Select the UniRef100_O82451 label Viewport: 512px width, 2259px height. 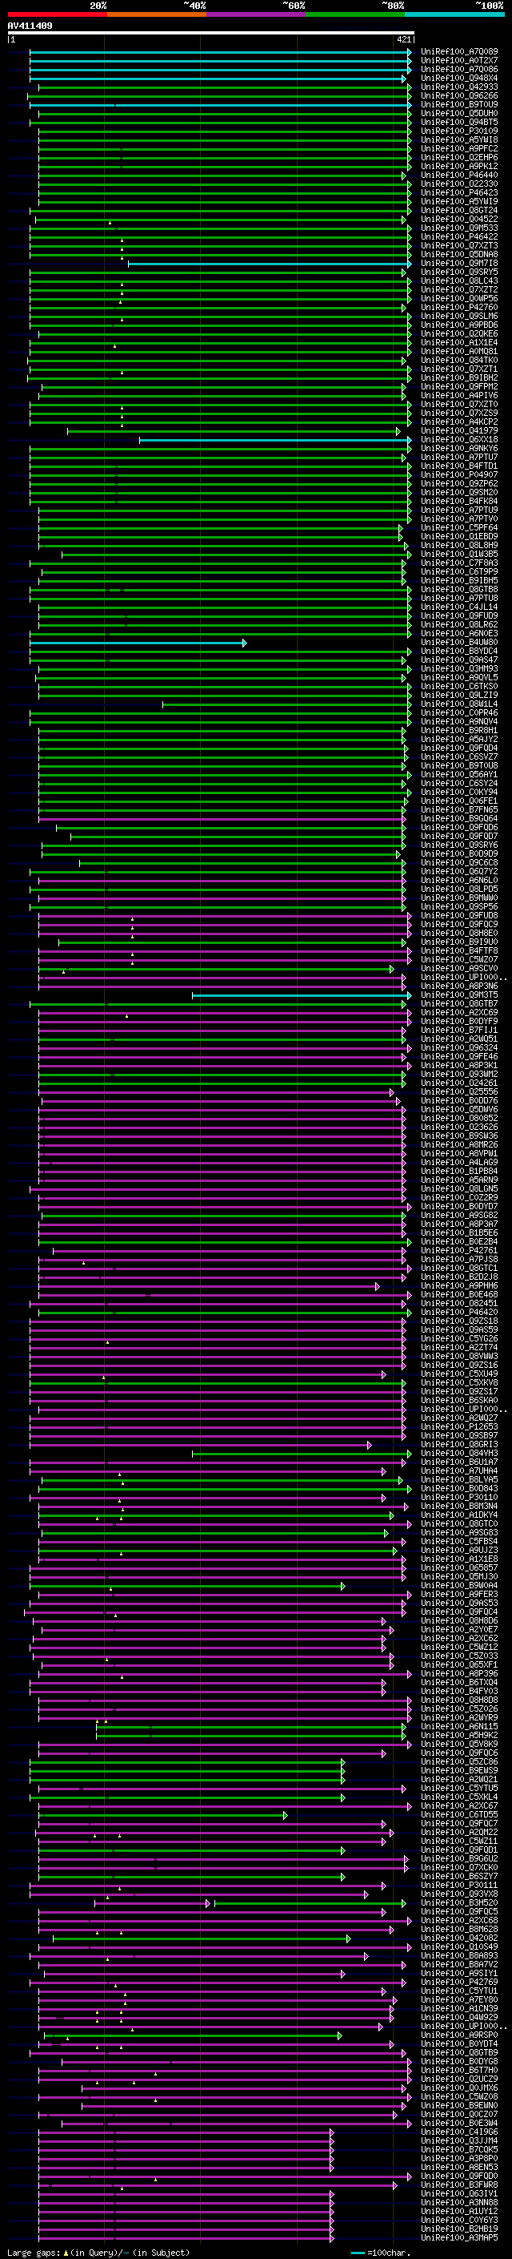point(459,1303)
